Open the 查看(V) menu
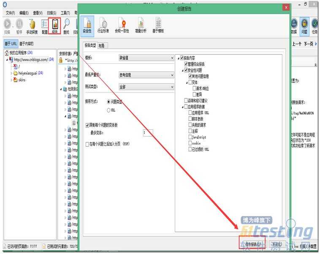320x254 pixels. 38,13
